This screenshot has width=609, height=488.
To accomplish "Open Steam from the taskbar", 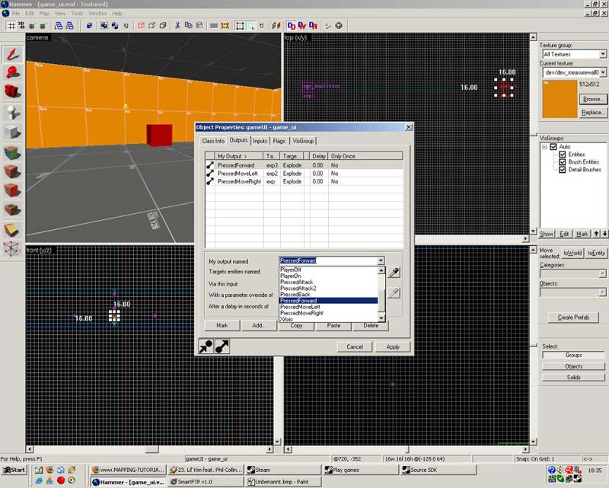I will point(283,470).
